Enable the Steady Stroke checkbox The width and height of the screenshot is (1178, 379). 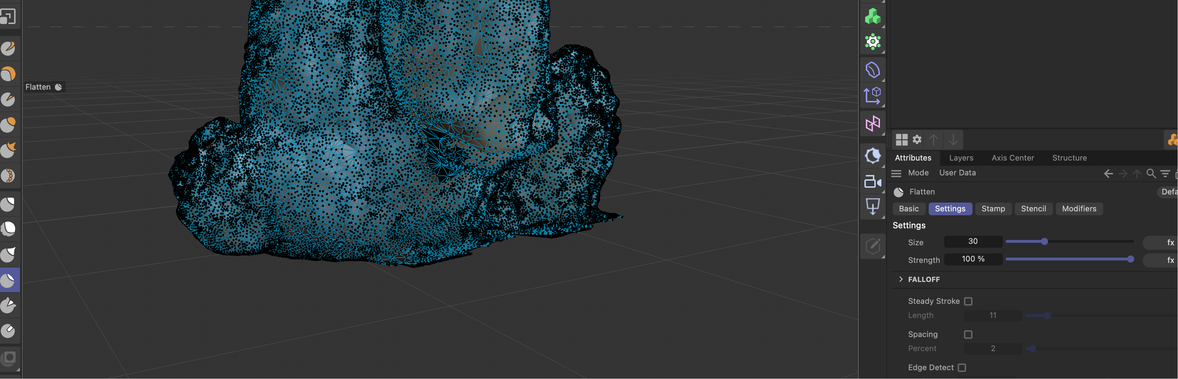click(x=968, y=301)
